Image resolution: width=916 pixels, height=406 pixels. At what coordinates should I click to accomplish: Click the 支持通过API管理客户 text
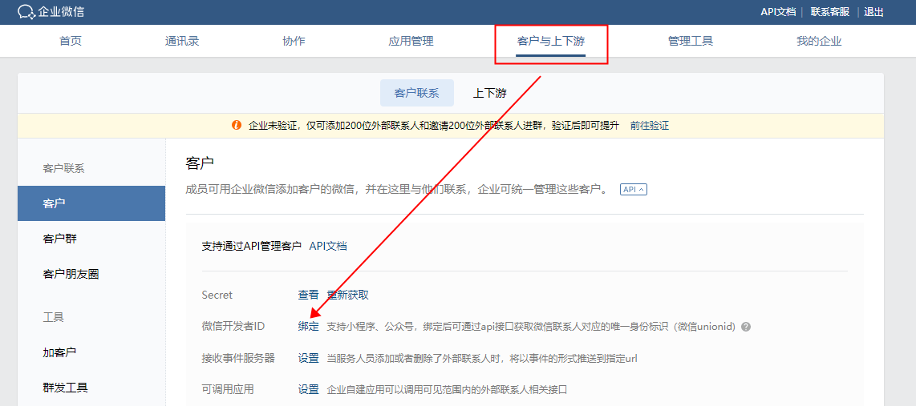click(x=251, y=246)
